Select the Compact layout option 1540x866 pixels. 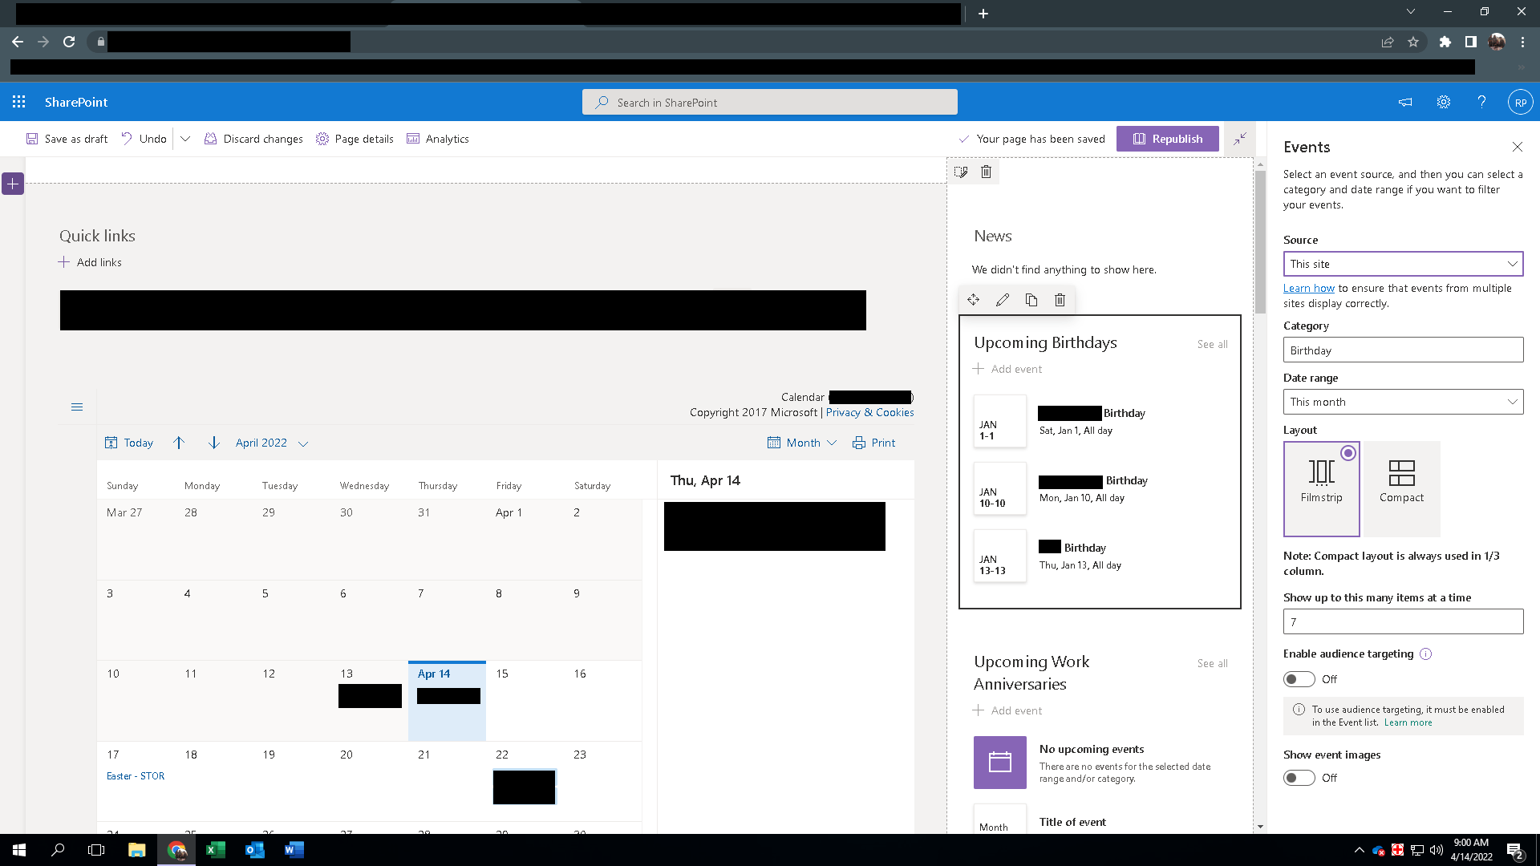point(1402,488)
